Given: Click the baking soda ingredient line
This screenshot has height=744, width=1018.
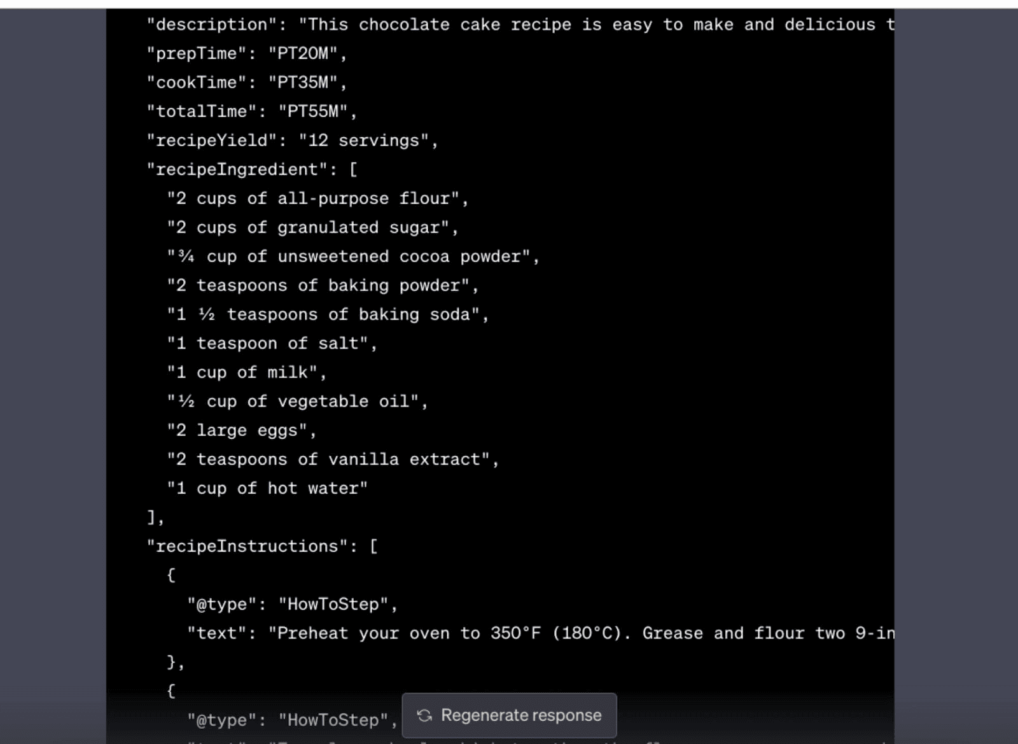Looking at the screenshot, I should click(328, 314).
